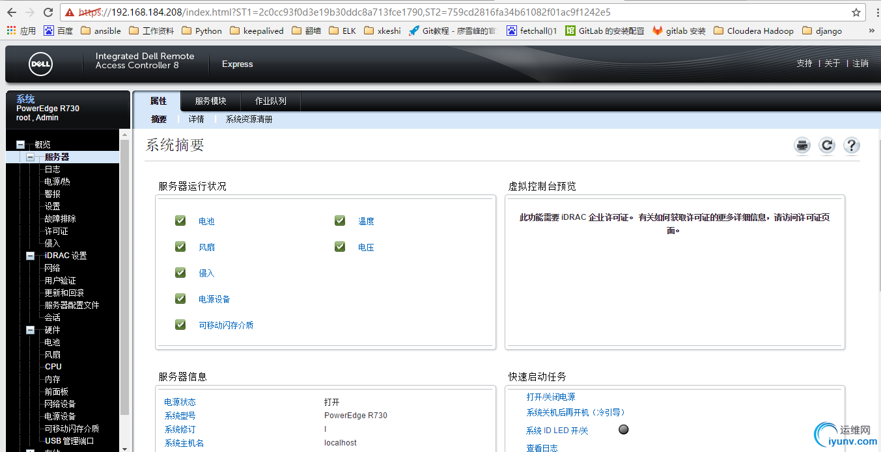Image resolution: width=881 pixels, height=452 pixels.
Task: Select 日志 in the tree
Action: click(x=52, y=169)
